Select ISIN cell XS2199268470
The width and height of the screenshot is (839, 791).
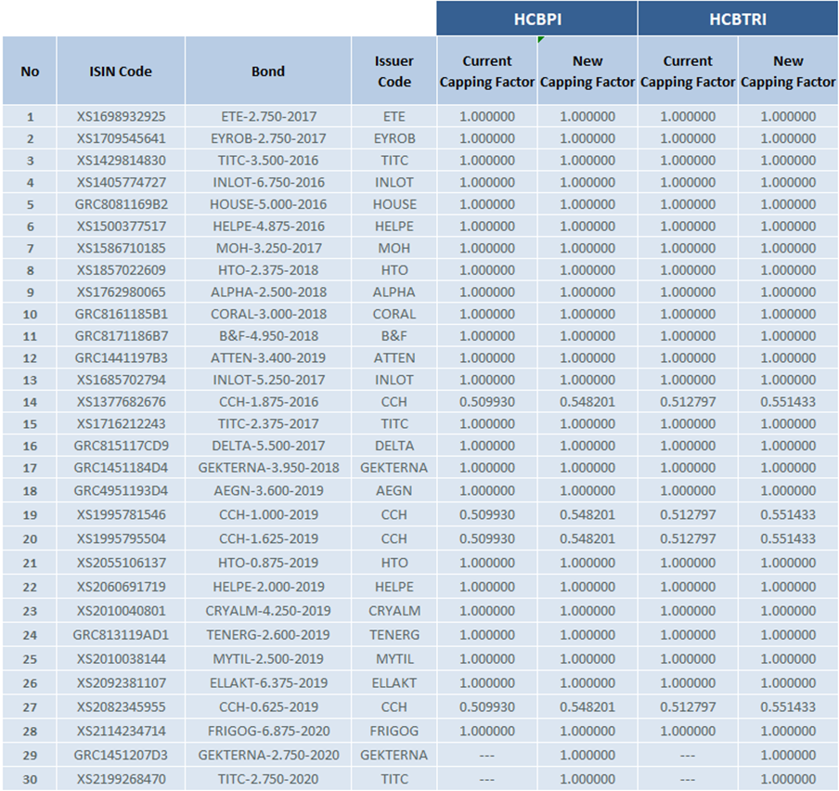point(121,779)
